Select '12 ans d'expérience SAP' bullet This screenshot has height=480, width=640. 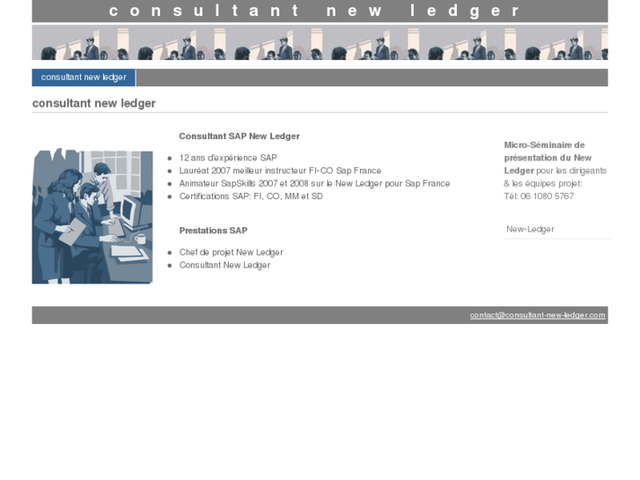(x=228, y=158)
